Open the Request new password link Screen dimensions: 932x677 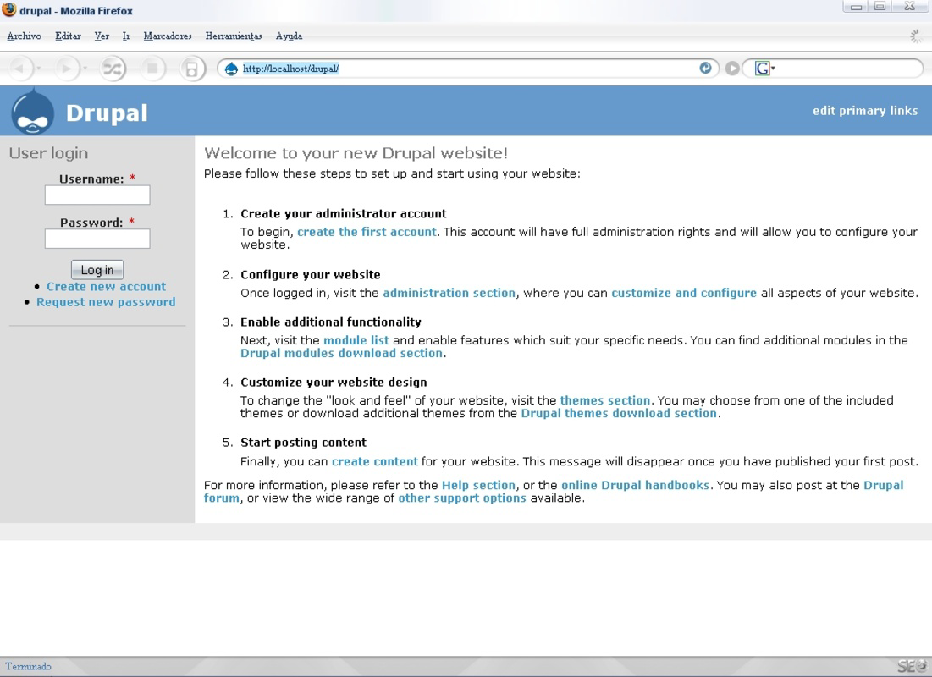[x=106, y=302]
